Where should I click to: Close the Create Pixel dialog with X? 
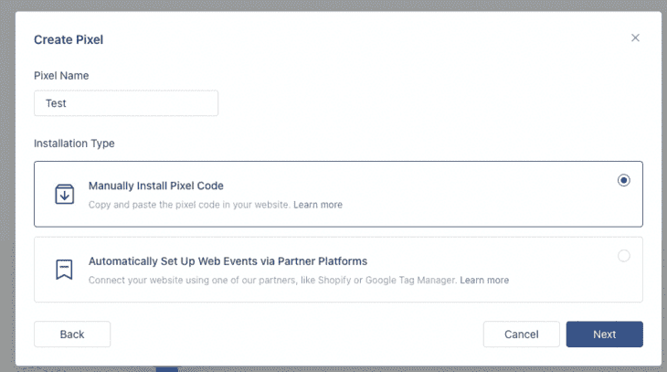point(635,37)
